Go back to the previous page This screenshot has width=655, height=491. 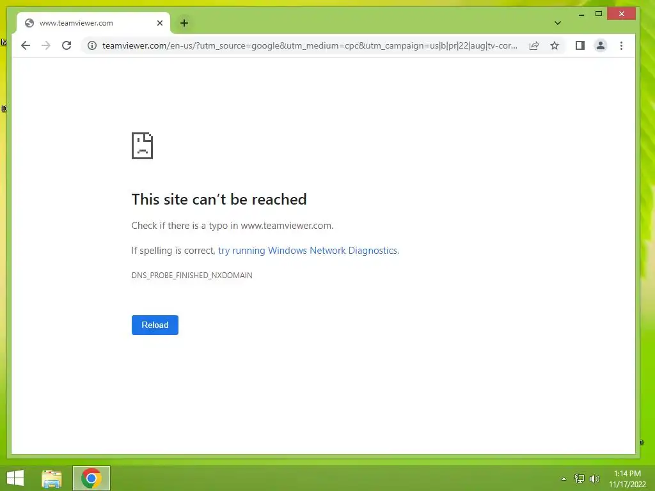[26, 45]
